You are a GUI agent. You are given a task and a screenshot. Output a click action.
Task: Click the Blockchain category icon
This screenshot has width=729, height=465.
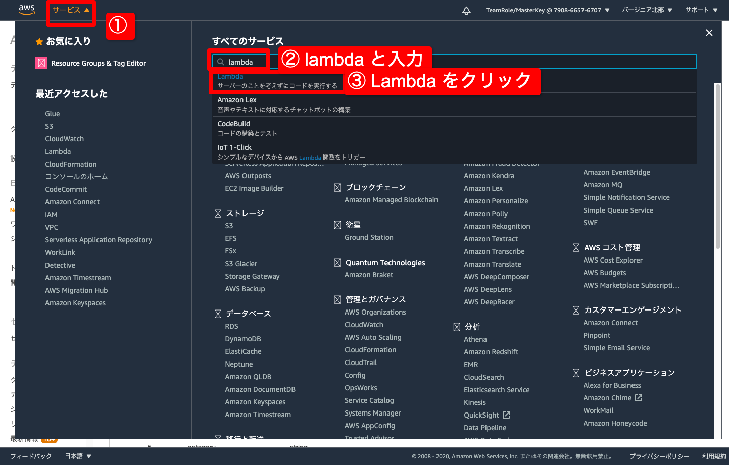coord(337,188)
